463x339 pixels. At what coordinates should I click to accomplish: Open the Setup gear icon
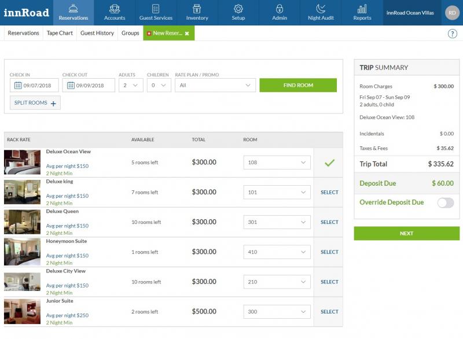click(x=238, y=9)
